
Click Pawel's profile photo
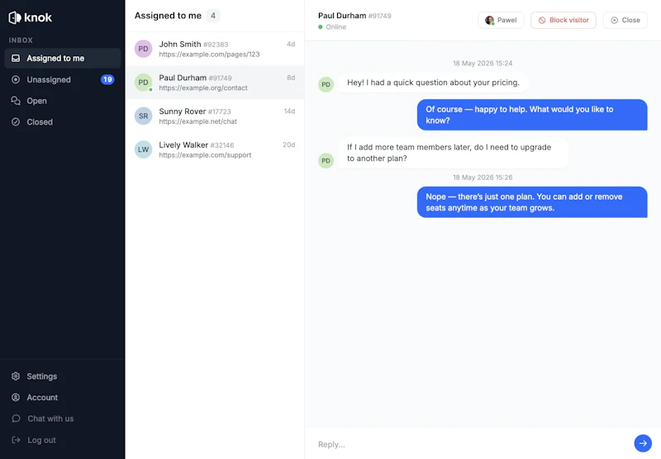pos(489,20)
